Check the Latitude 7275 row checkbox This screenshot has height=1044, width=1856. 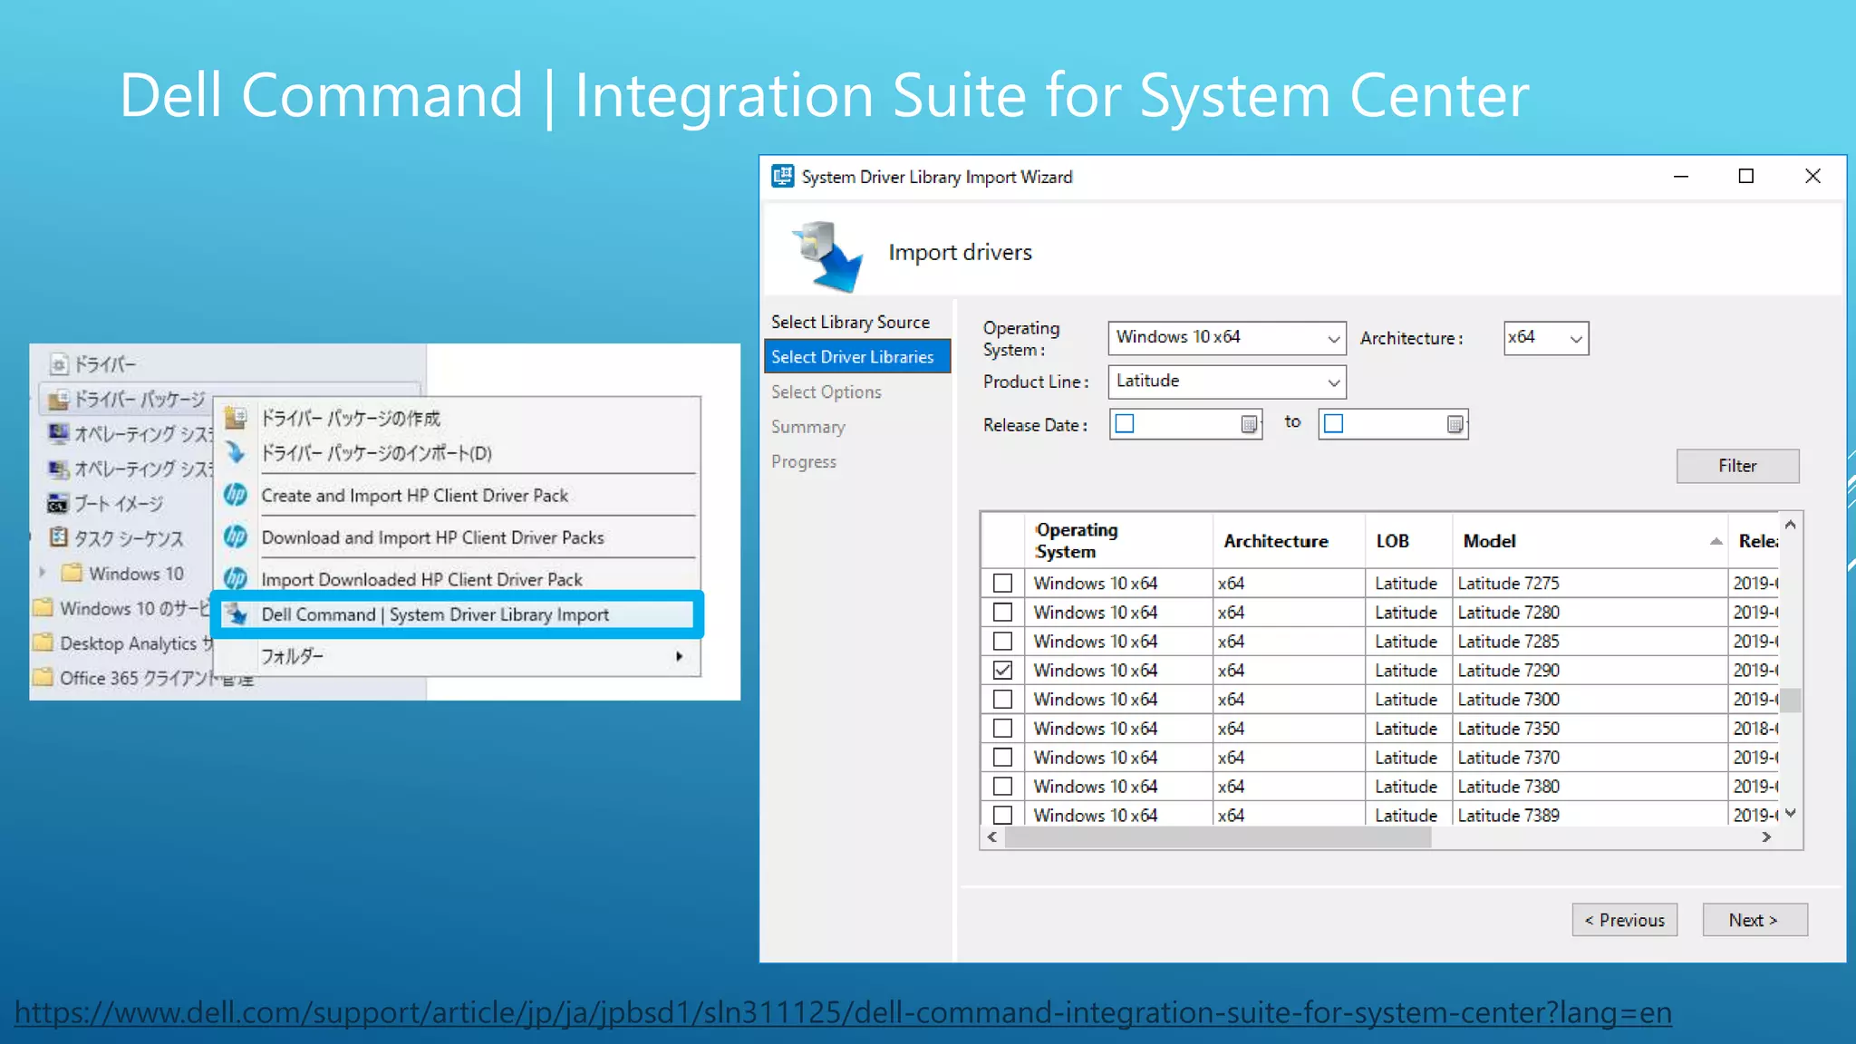point(1002,583)
